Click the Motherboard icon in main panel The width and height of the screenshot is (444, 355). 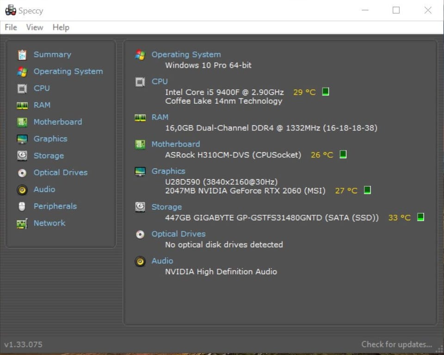pyautogui.click(x=140, y=144)
